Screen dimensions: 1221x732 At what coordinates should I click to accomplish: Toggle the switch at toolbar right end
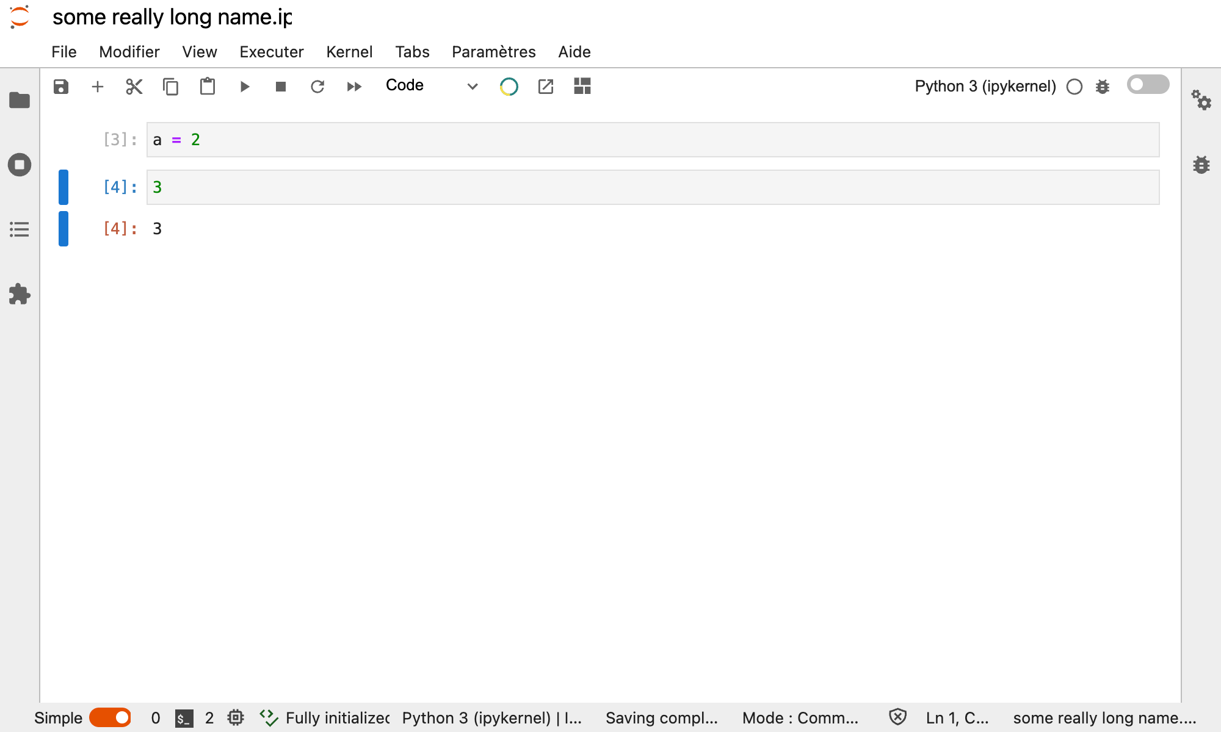1148,84
